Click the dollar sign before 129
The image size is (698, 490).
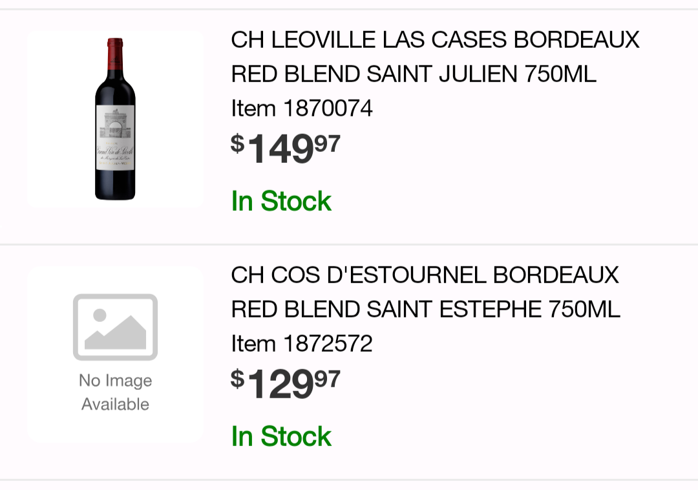[x=238, y=378]
